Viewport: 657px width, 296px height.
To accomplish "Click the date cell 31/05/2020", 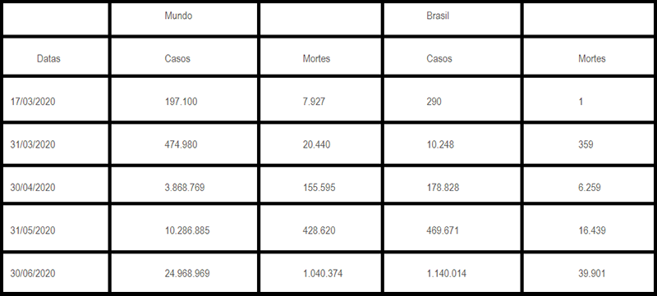I will 56,228.
